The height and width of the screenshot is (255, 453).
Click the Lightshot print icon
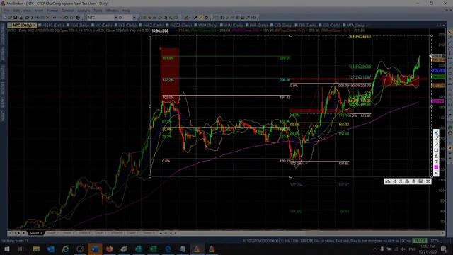(x=407, y=181)
